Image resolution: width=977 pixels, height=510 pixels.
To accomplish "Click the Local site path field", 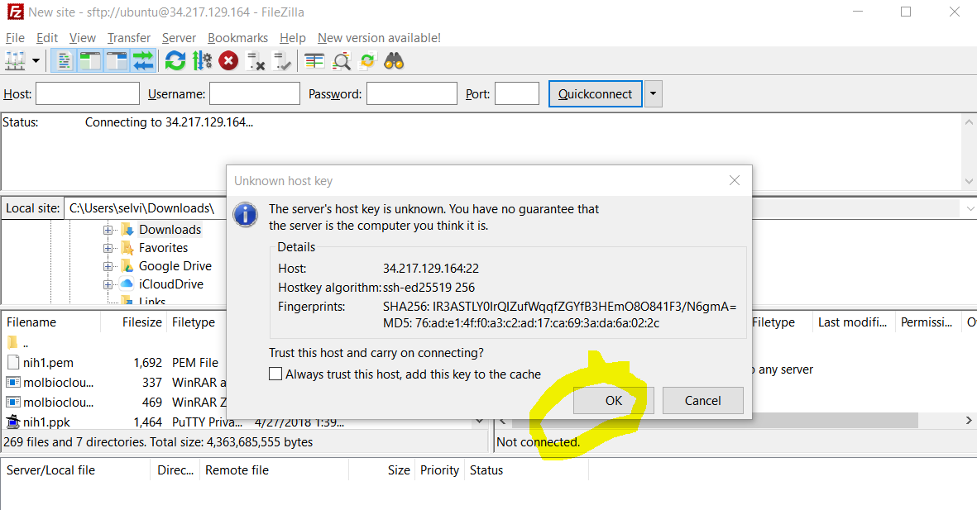I will pos(146,208).
